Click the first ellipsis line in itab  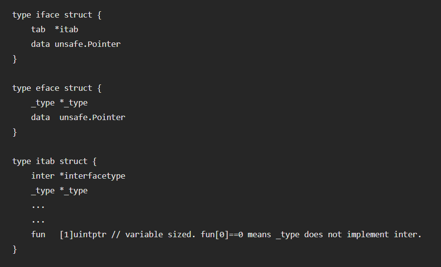pos(38,205)
